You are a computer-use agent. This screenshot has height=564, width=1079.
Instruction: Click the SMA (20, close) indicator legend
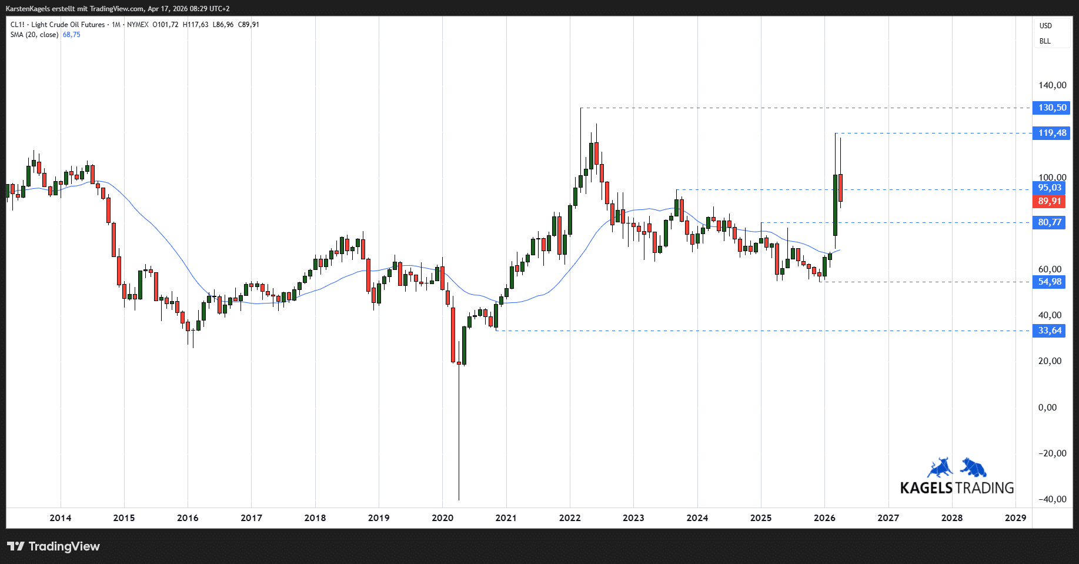pyautogui.click(x=34, y=35)
